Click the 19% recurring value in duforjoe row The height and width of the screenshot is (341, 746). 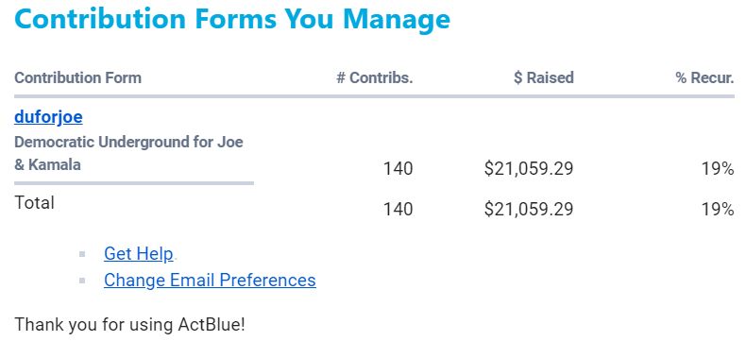[718, 168]
